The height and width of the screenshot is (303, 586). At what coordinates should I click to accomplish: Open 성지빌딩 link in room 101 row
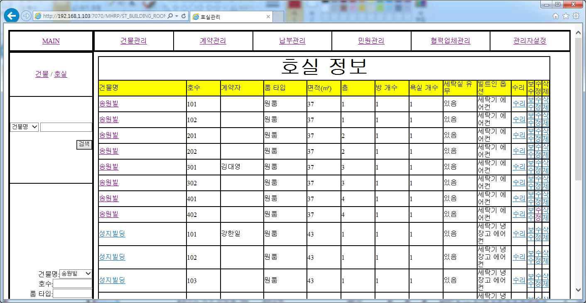[x=112, y=234]
